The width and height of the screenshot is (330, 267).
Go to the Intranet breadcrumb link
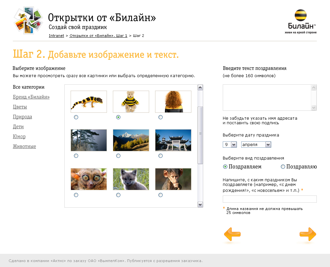[x=56, y=36]
